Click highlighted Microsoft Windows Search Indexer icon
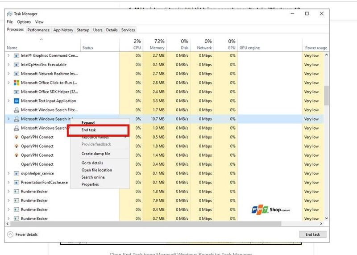Screen dimensions: 357x255 (17, 119)
